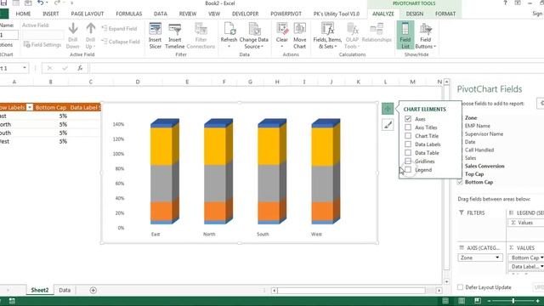Click the Drill Up icon
Viewport: 544px width, 306px height.
coord(91,36)
